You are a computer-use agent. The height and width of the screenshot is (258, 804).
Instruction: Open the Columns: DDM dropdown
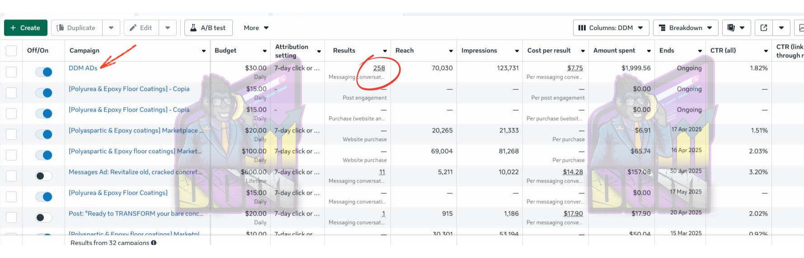611,28
